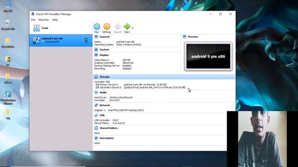
Task: Click the System section icon
Action: tap(96, 50)
